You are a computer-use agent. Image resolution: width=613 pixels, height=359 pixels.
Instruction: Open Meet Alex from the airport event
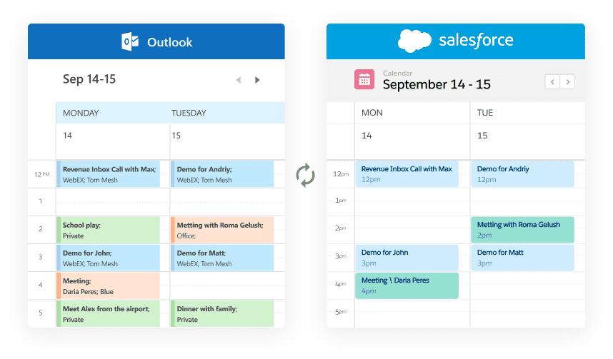tap(109, 314)
